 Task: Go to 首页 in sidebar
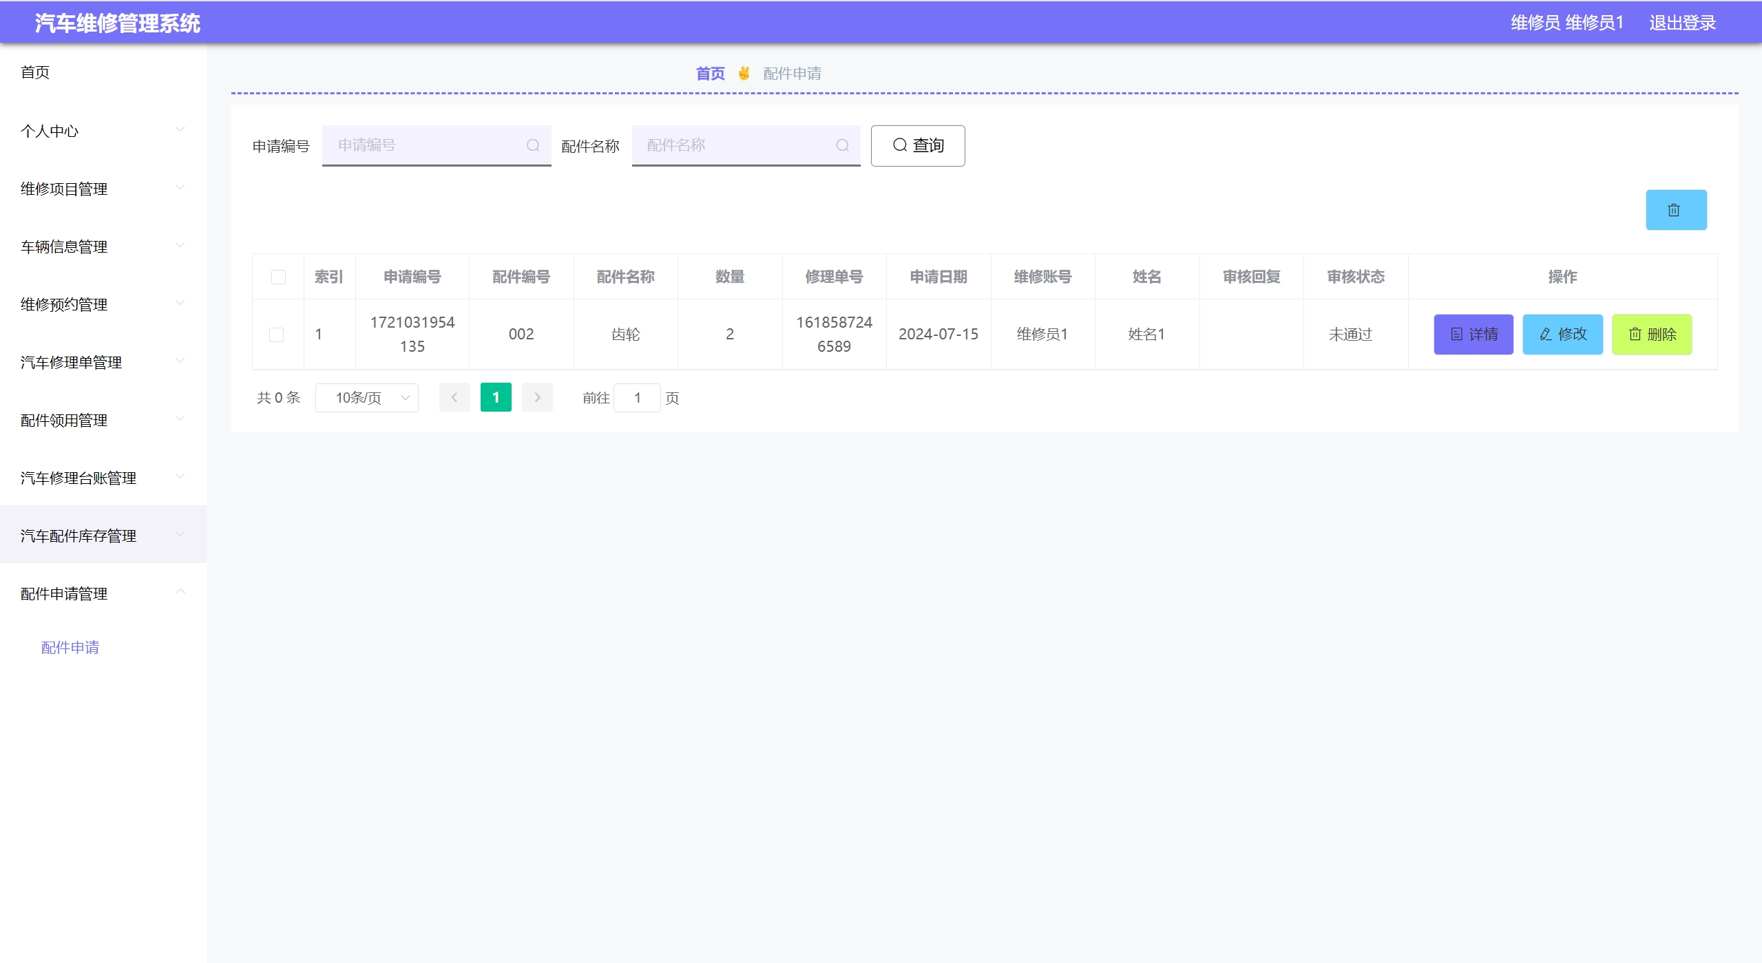tap(35, 72)
